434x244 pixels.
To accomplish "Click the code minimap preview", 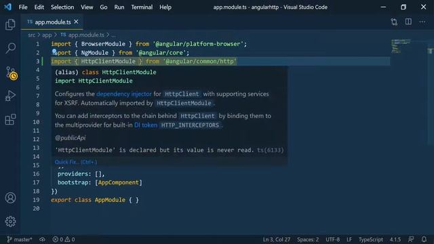I will pos(401,46).
